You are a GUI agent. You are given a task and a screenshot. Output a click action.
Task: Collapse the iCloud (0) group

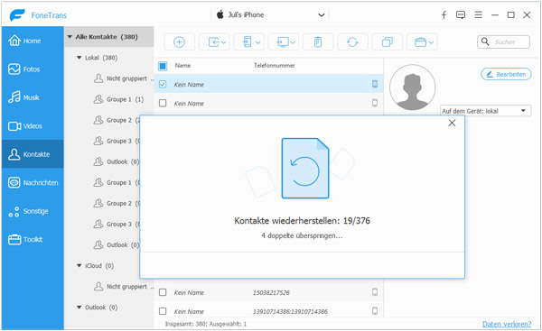(x=79, y=266)
